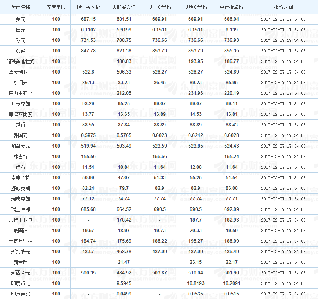Select the 瑞典克朗 currency name cell
318x299 pixels.
pyautogui.click(x=21, y=199)
